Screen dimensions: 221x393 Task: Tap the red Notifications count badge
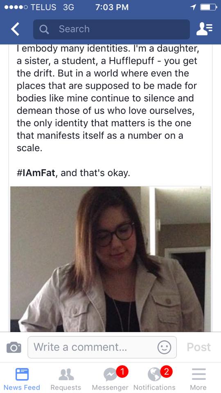(166, 372)
